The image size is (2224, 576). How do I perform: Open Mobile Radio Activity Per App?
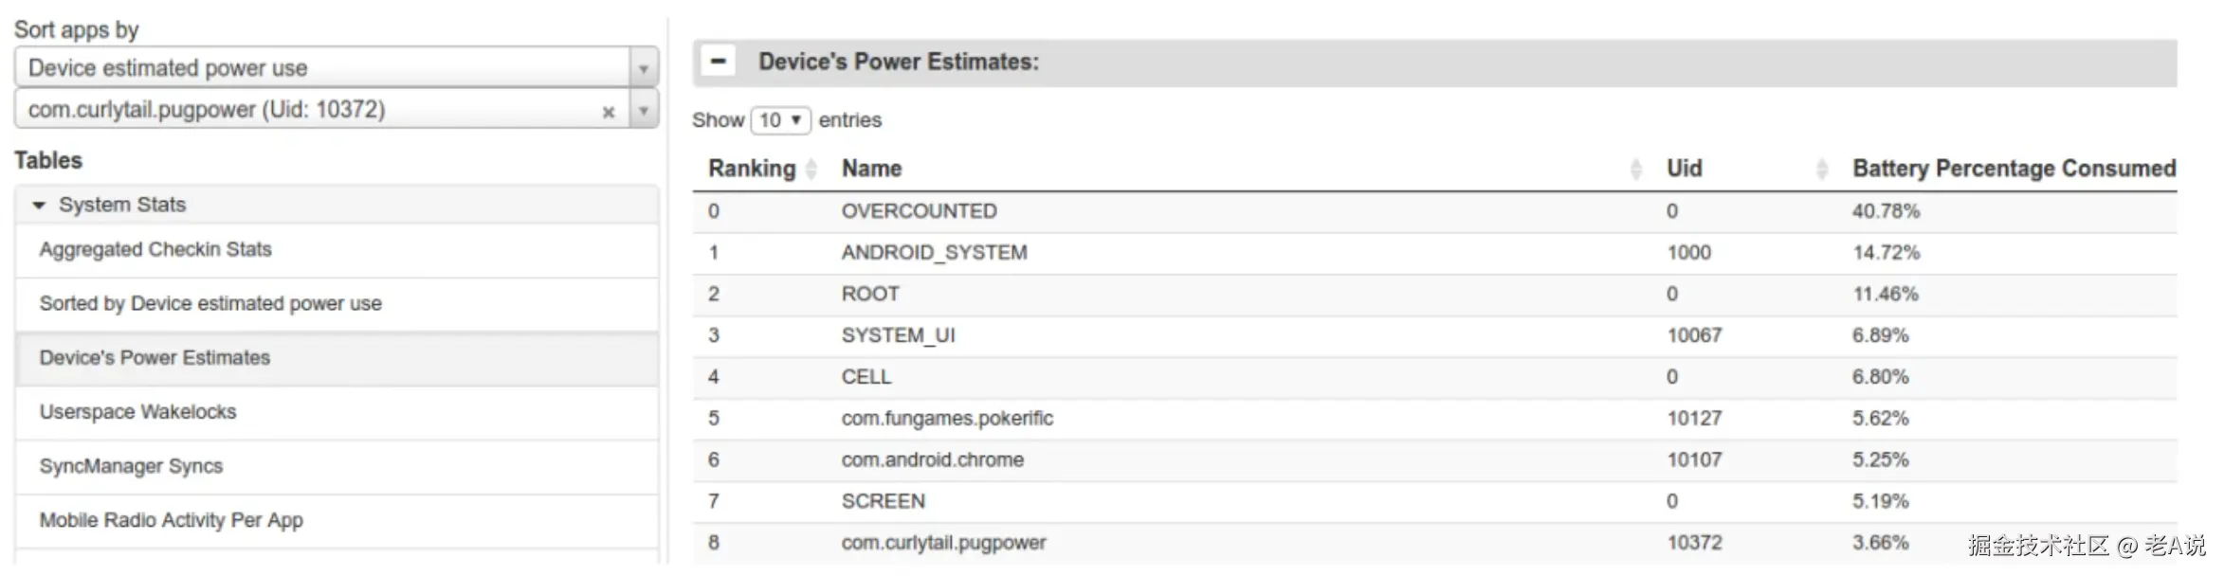click(171, 520)
